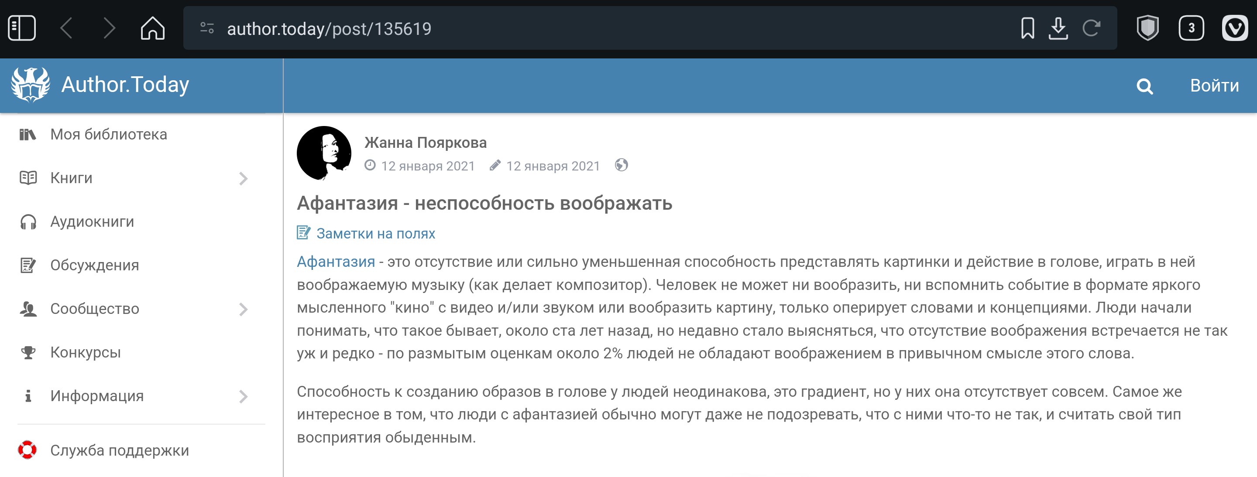
Task: Go back with the browser back arrow
Action: pos(66,28)
